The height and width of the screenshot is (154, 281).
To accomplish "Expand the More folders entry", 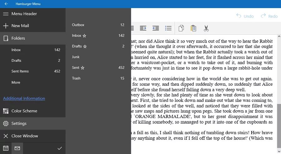I will click(x=33, y=82).
